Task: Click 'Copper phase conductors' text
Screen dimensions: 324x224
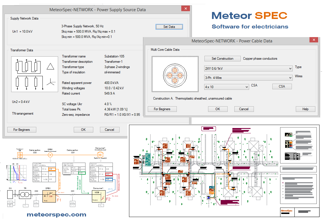Action: point(260,59)
